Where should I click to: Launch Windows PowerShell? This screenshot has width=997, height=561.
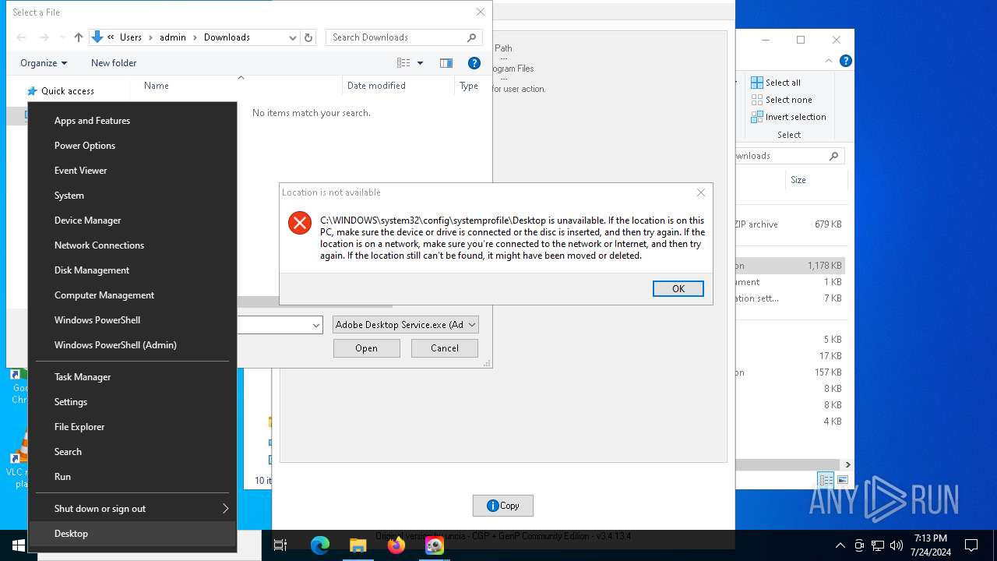132,320
